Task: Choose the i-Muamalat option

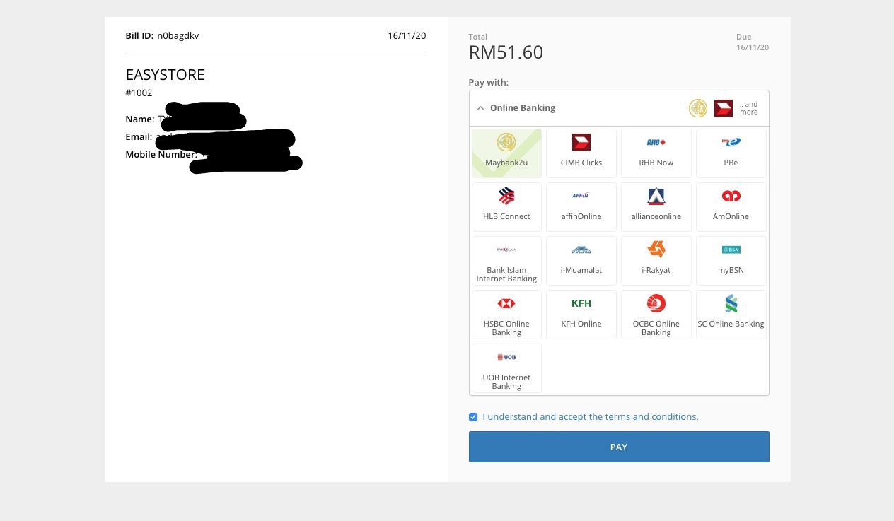Action: pos(581,260)
